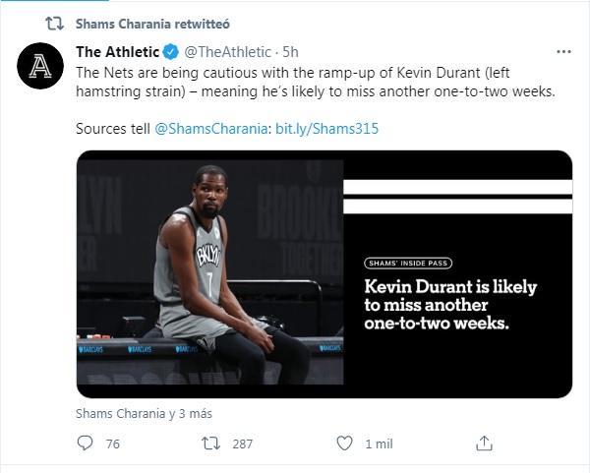The height and width of the screenshot is (473, 590).
Task: Open the Kevin Durant article image
Action: pos(324,273)
